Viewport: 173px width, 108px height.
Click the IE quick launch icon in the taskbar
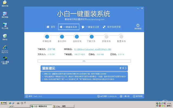coord(10,103)
